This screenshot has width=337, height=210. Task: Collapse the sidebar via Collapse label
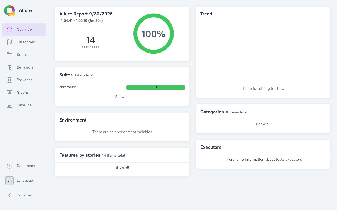(x=24, y=195)
